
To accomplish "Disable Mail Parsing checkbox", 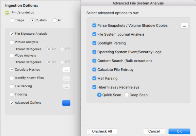I will [x=94, y=78].
